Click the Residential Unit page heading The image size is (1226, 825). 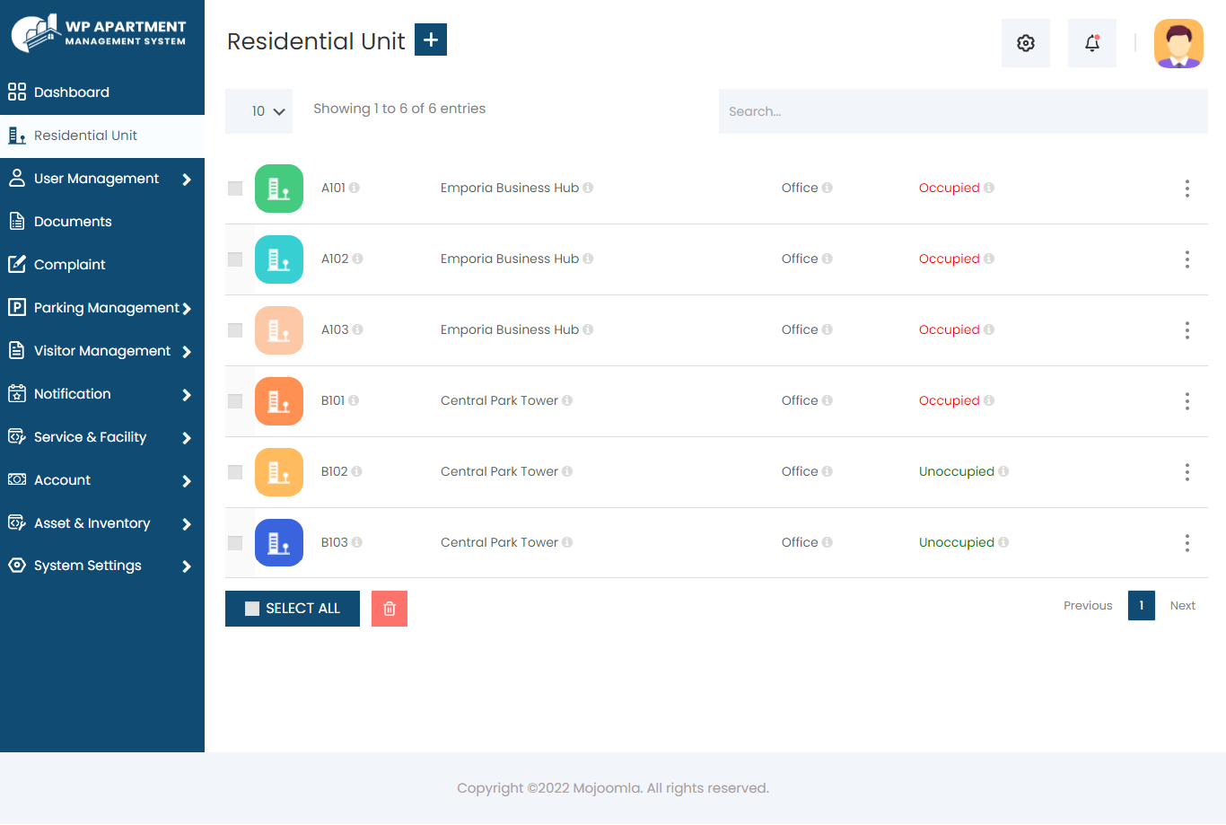coord(316,41)
